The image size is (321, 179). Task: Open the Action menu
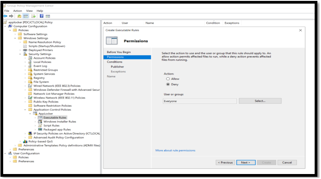tap(17, 11)
